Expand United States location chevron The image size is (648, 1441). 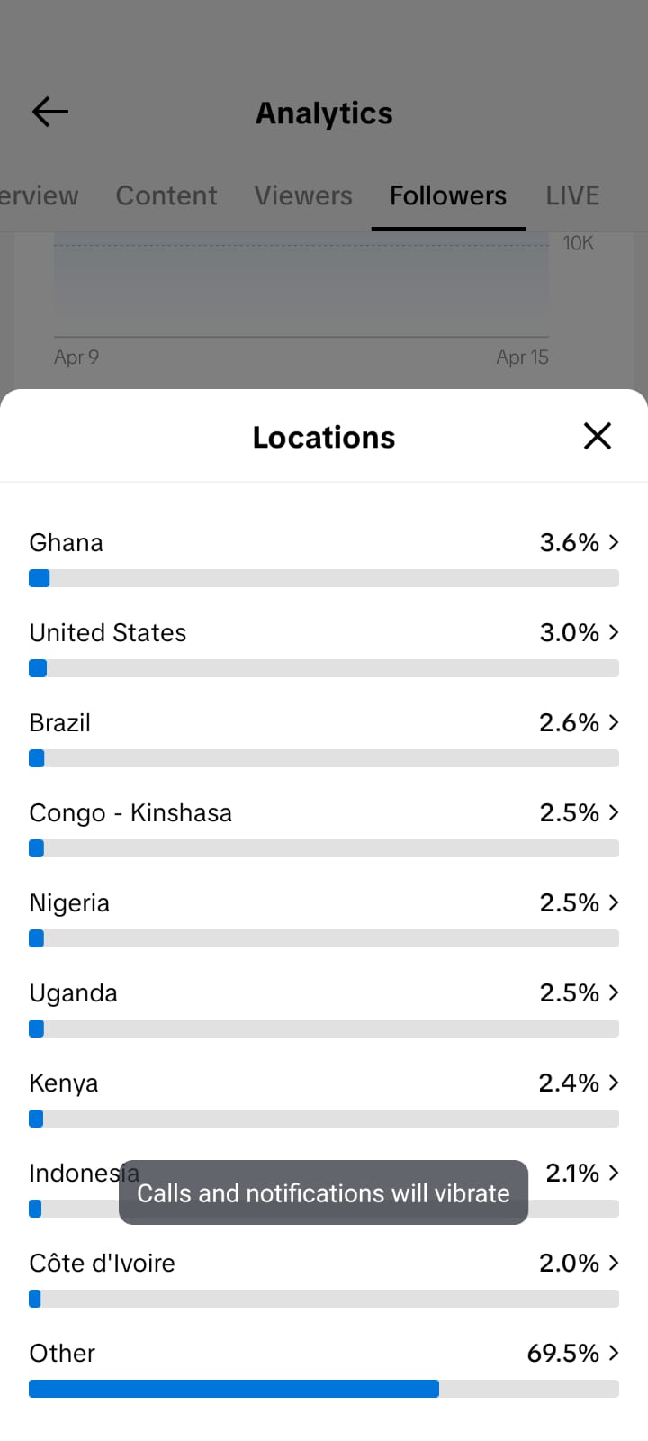614,632
